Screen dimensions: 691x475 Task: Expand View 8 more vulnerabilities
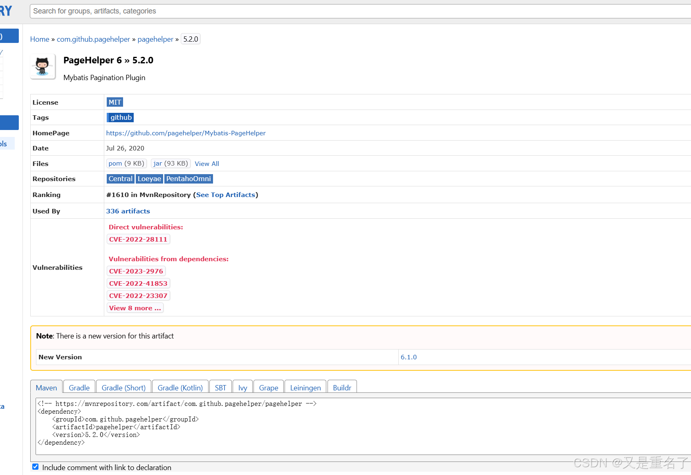pos(135,308)
